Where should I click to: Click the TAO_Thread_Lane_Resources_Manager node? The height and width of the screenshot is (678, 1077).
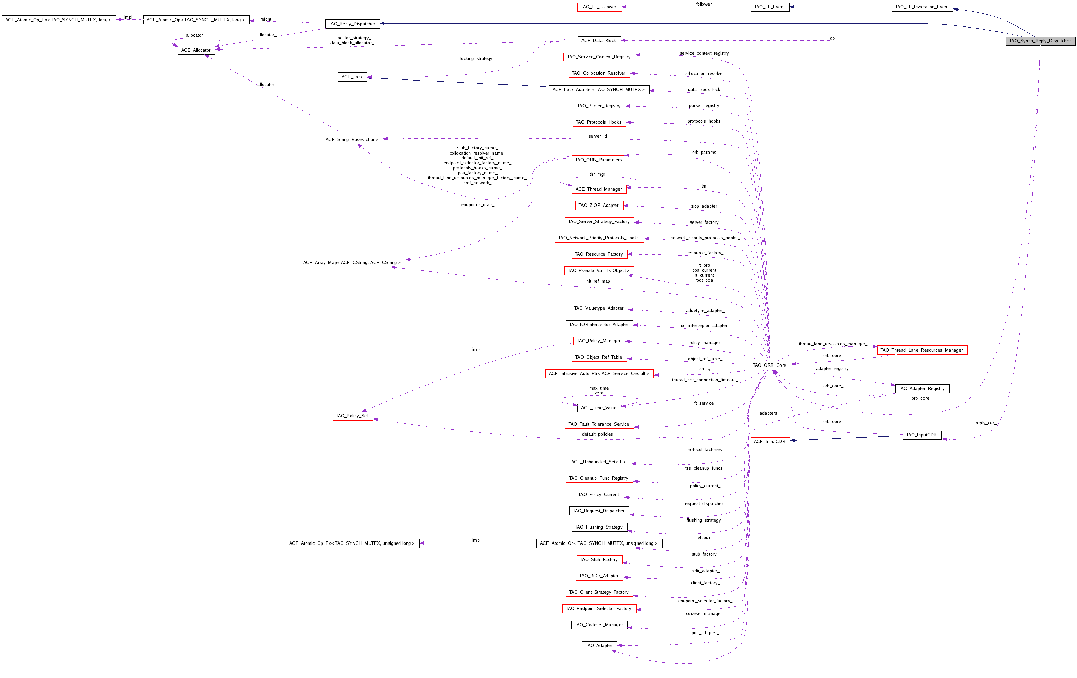coord(922,350)
